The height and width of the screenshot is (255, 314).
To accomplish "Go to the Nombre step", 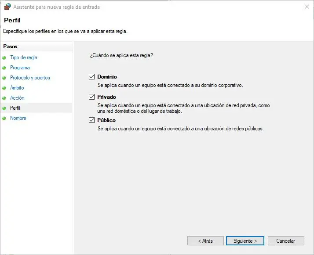I will pyautogui.click(x=18, y=118).
